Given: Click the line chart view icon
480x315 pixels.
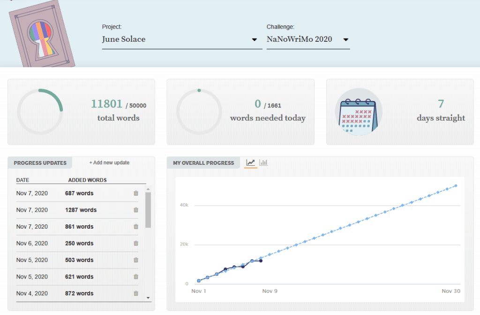Looking at the screenshot, I should click(x=251, y=162).
